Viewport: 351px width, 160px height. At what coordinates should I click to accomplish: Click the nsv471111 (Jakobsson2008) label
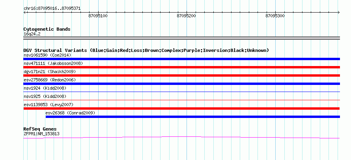pos(53,63)
